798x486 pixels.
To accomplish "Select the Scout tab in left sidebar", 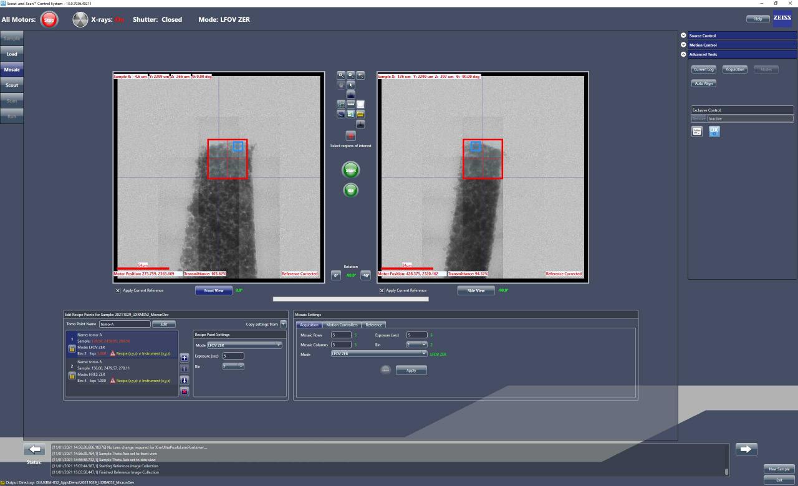I will click(11, 85).
